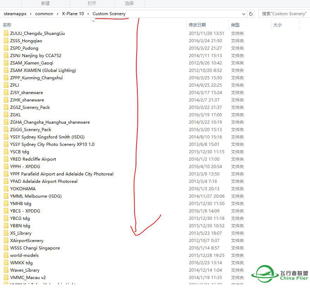Click folder icon of ZGHA_Changsha_Huanghua_shaneware
Screen dimensions: 310x290
tap(6, 122)
